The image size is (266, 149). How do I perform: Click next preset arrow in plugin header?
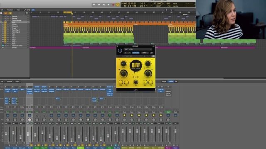(129, 53)
